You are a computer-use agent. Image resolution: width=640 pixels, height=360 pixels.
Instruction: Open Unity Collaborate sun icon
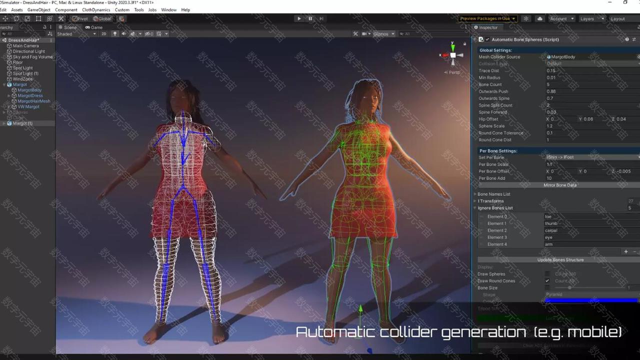[x=526, y=18]
